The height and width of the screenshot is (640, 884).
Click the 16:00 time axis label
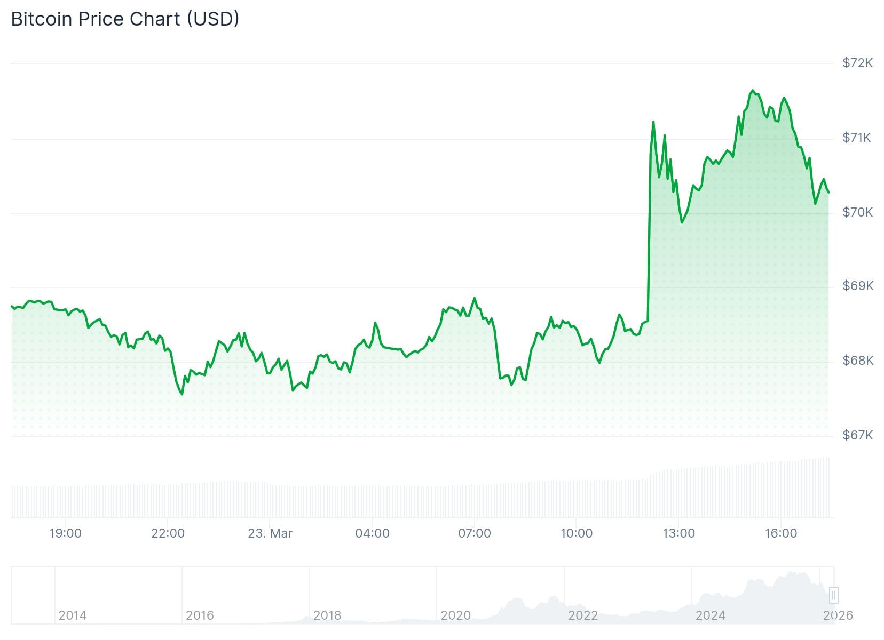pyautogui.click(x=781, y=533)
